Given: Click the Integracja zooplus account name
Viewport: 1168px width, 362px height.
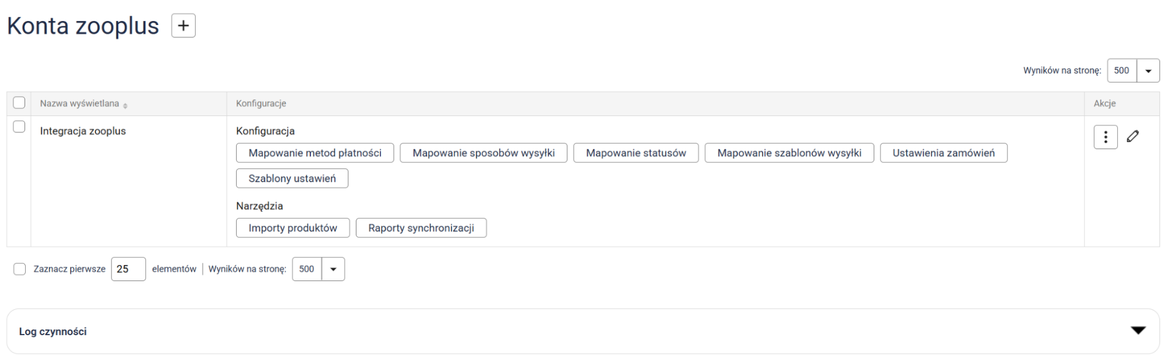Looking at the screenshot, I should coord(83,131).
